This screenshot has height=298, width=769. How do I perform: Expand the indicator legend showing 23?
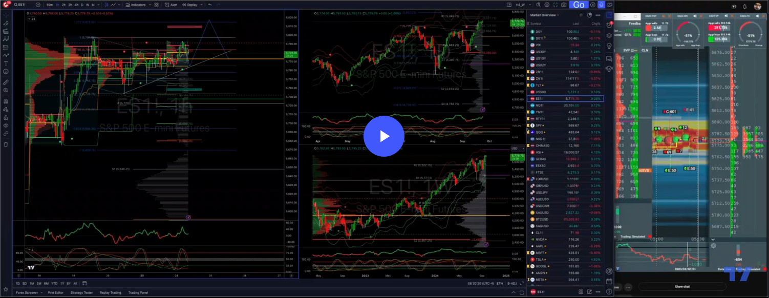[x=32, y=18]
